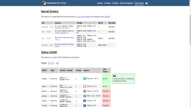191x107 pixels.
Task: Click the Manjaro 20.2 distro icon
Action: tap(85, 79)
